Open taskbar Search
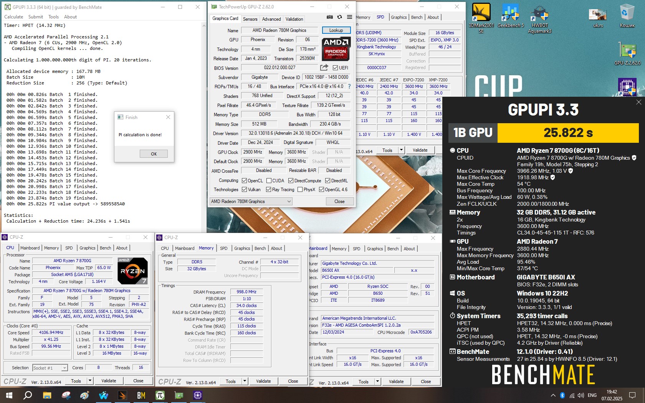 point(28,395)
